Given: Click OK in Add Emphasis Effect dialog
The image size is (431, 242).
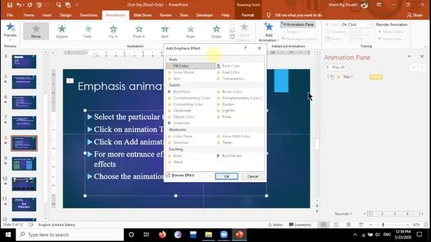Looking at the screenshot, I should [x=226, y=176].
